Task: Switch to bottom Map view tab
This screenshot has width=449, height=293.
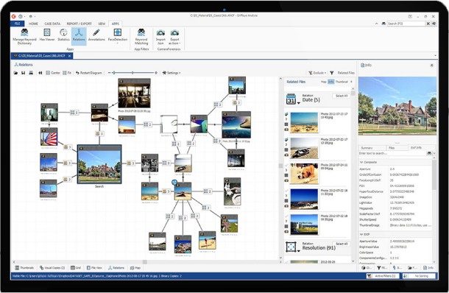Action: pyautogui.click(x=135, y=268)
